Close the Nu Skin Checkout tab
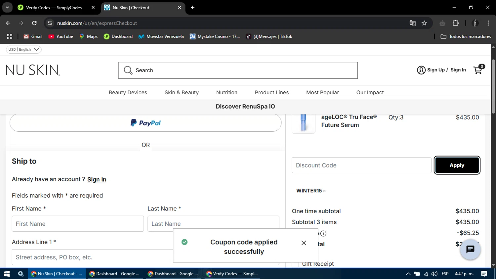 pos(180,8)
